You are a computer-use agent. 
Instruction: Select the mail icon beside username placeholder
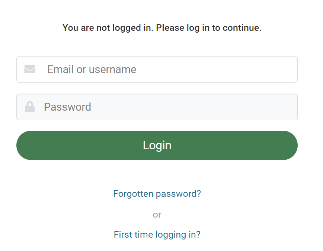click(30, 69)
